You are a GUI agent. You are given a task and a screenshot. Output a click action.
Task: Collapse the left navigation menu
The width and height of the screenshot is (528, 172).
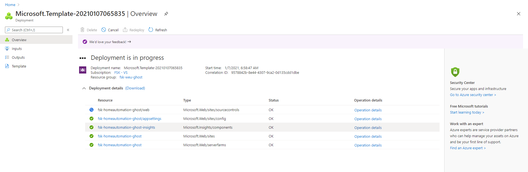[68, 30]
